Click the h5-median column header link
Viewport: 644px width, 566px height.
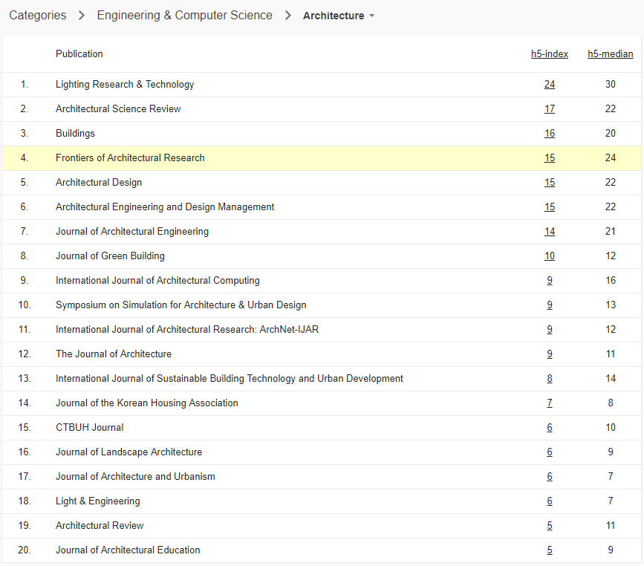611,53
